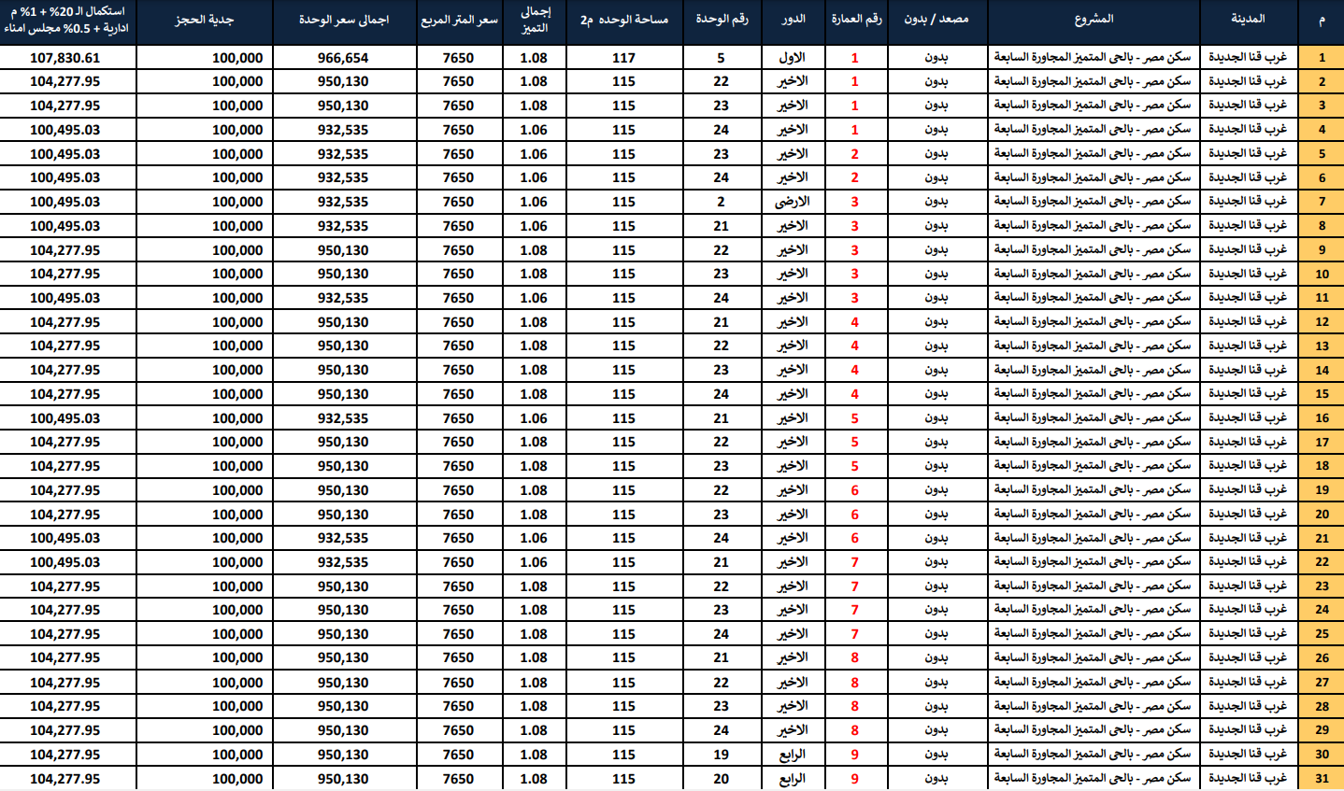
Task: Click unit number 20 in row 31
Action: click(721, 779)
